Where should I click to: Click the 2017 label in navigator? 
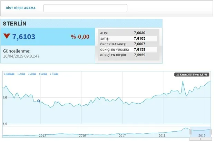[122, 135]
